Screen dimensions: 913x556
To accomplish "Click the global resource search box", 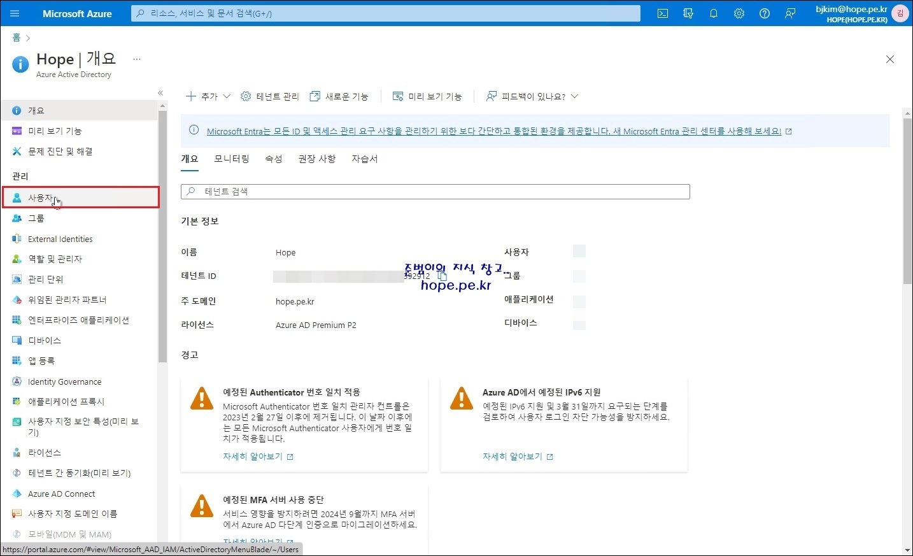I will (x=386, y=13).
